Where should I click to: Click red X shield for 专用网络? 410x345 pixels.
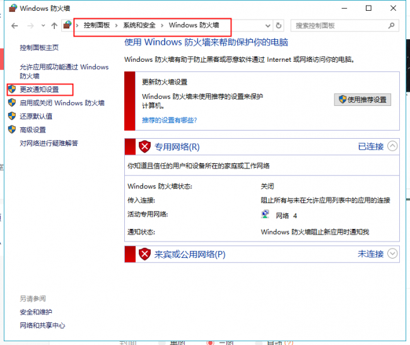coord(144,146)
